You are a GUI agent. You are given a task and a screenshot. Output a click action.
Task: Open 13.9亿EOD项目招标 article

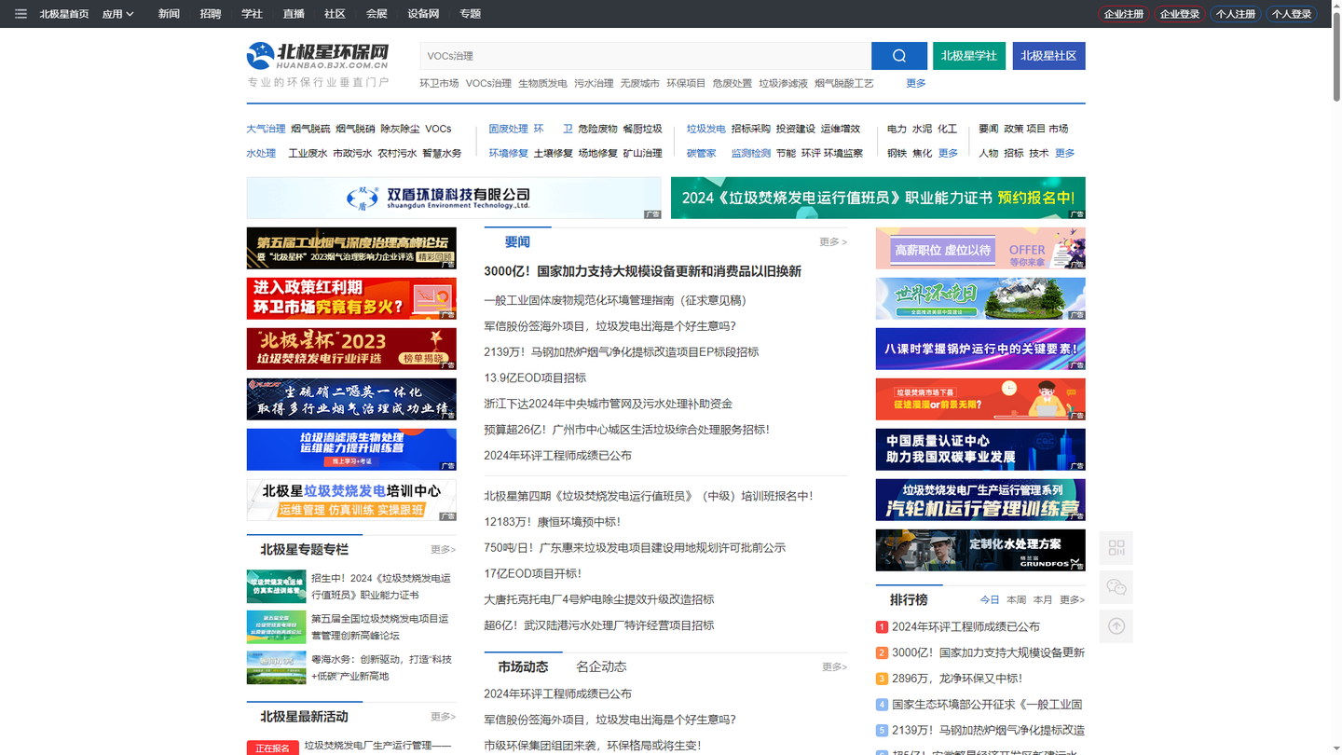coord(535,377)
